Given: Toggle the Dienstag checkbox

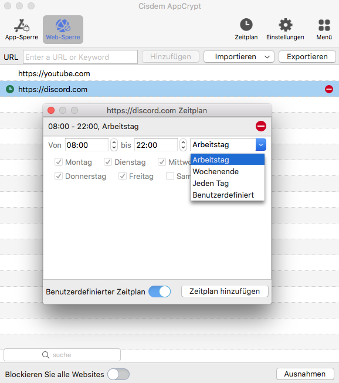Looking at the screenshot, I should (x=108, y=162).
